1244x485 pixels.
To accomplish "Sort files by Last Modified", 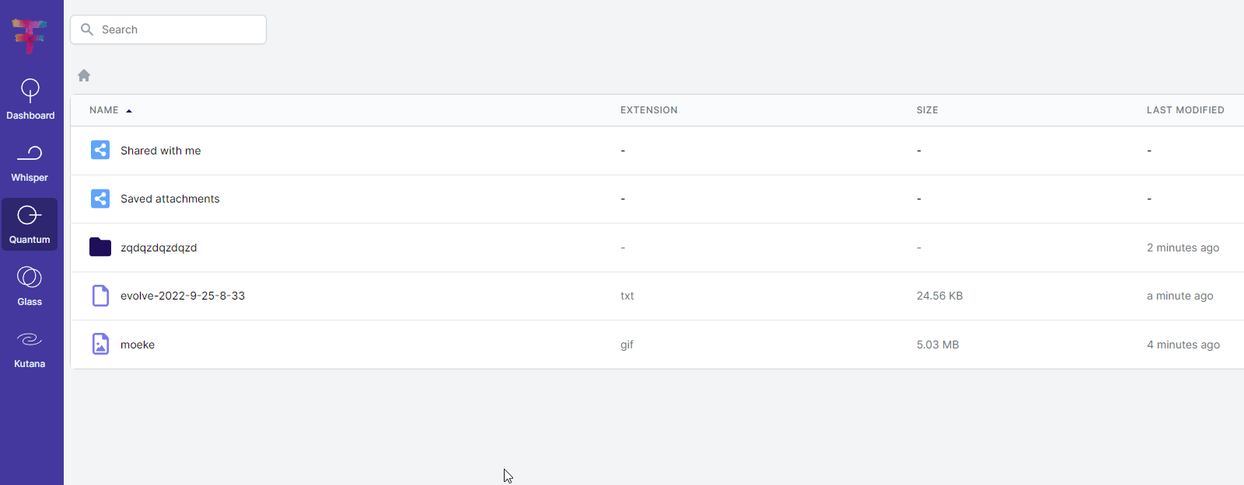I will click(x=1185, y=109).
